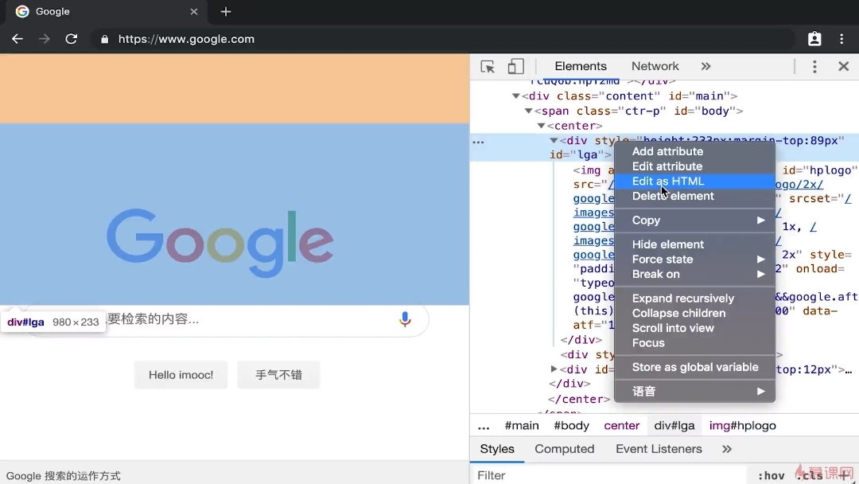This screenshot has width=859, height=484.
Task: Open the Computed styles tab
Action: [x=564, y=449]
